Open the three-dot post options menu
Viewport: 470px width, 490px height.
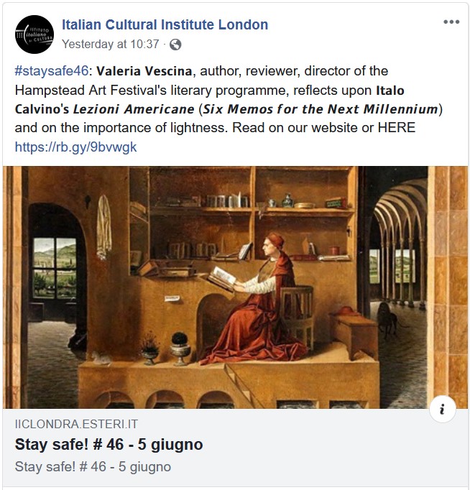coord(451,22)
